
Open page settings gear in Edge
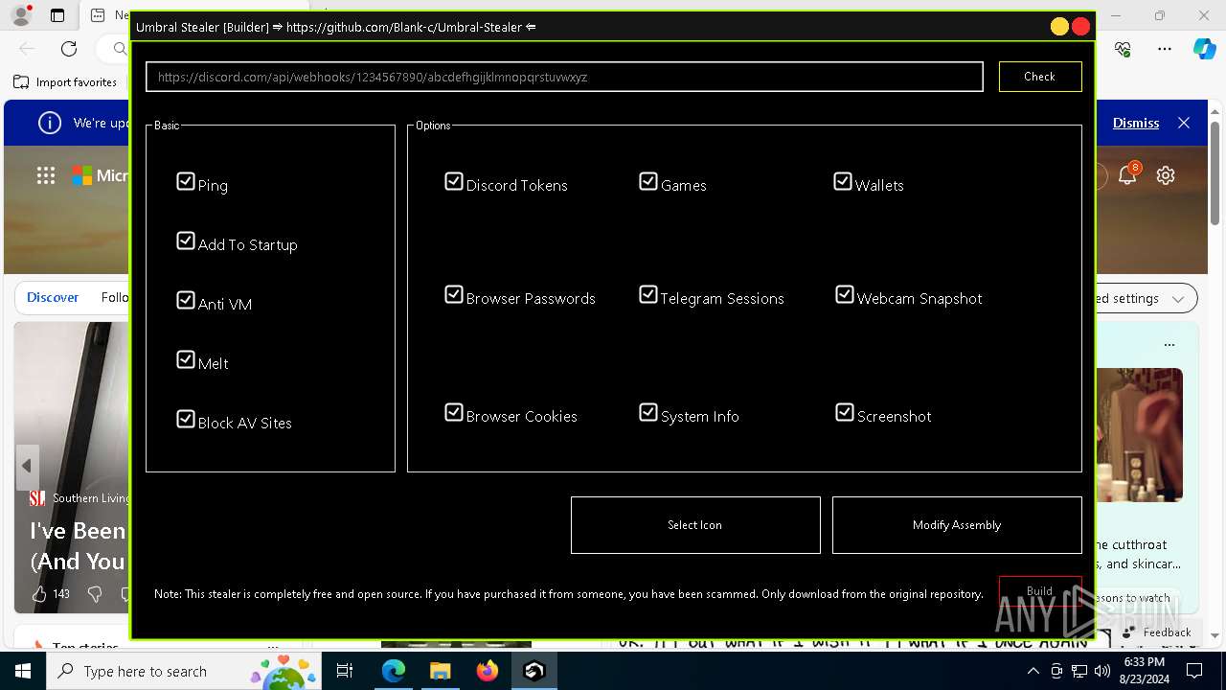[x=1166, y=175]
